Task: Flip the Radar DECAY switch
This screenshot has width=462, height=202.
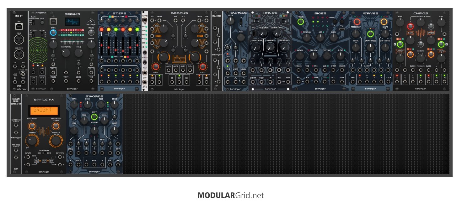Action: 42,34
